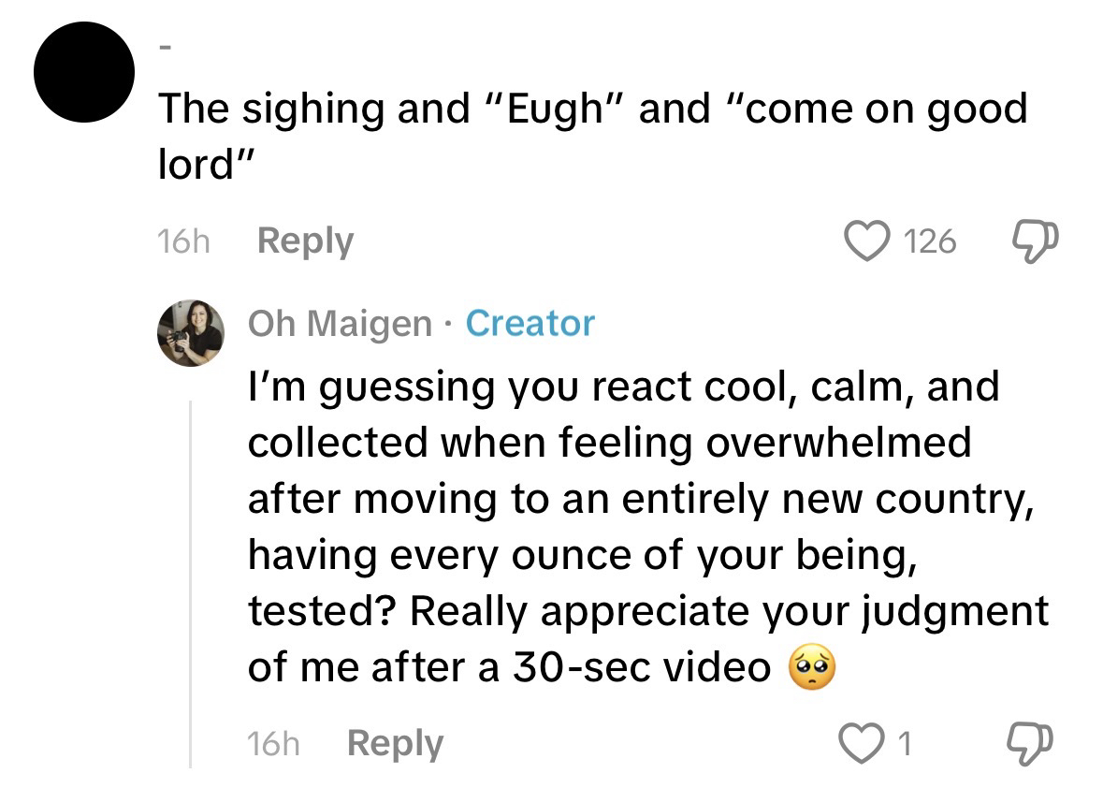Like the top comment with heart icon
This screenshot has width=1103, height=788.
pyautogui.click(x=867, y=241)
